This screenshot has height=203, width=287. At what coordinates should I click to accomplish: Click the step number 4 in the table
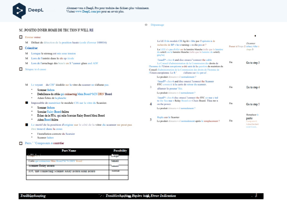click(x=151, y=104)
